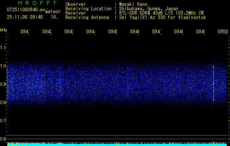Click the 0.8 kHz frequency tick

(3, 103)
